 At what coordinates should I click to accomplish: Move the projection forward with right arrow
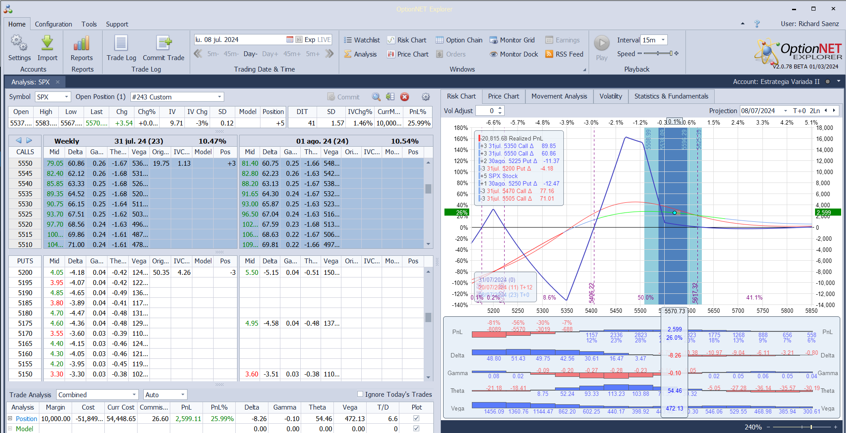[x=834, y=111]
